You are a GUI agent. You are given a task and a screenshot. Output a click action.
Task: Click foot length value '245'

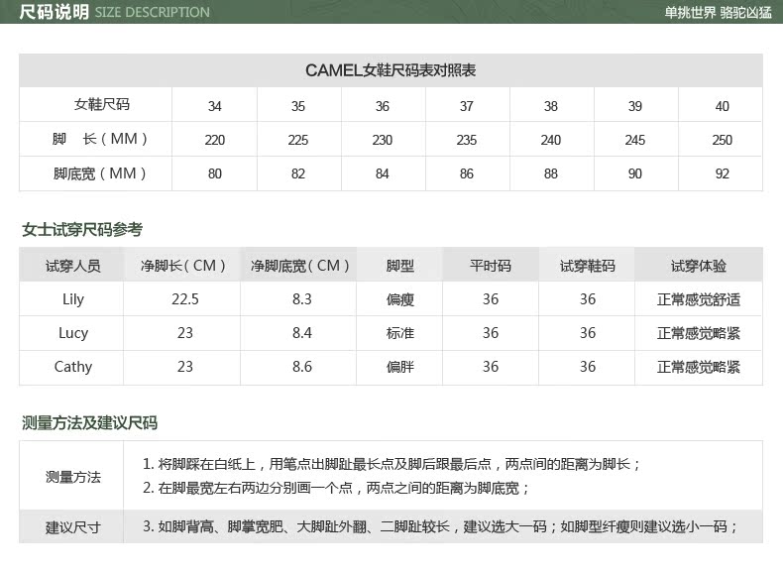635,140
